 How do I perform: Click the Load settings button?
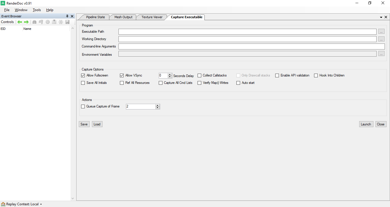pos(97,124)
